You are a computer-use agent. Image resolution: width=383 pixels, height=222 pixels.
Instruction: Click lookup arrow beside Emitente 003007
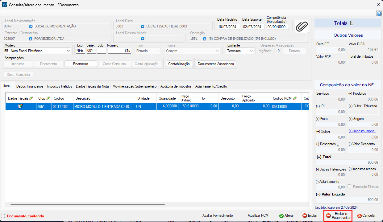click(x=31, y=39)
